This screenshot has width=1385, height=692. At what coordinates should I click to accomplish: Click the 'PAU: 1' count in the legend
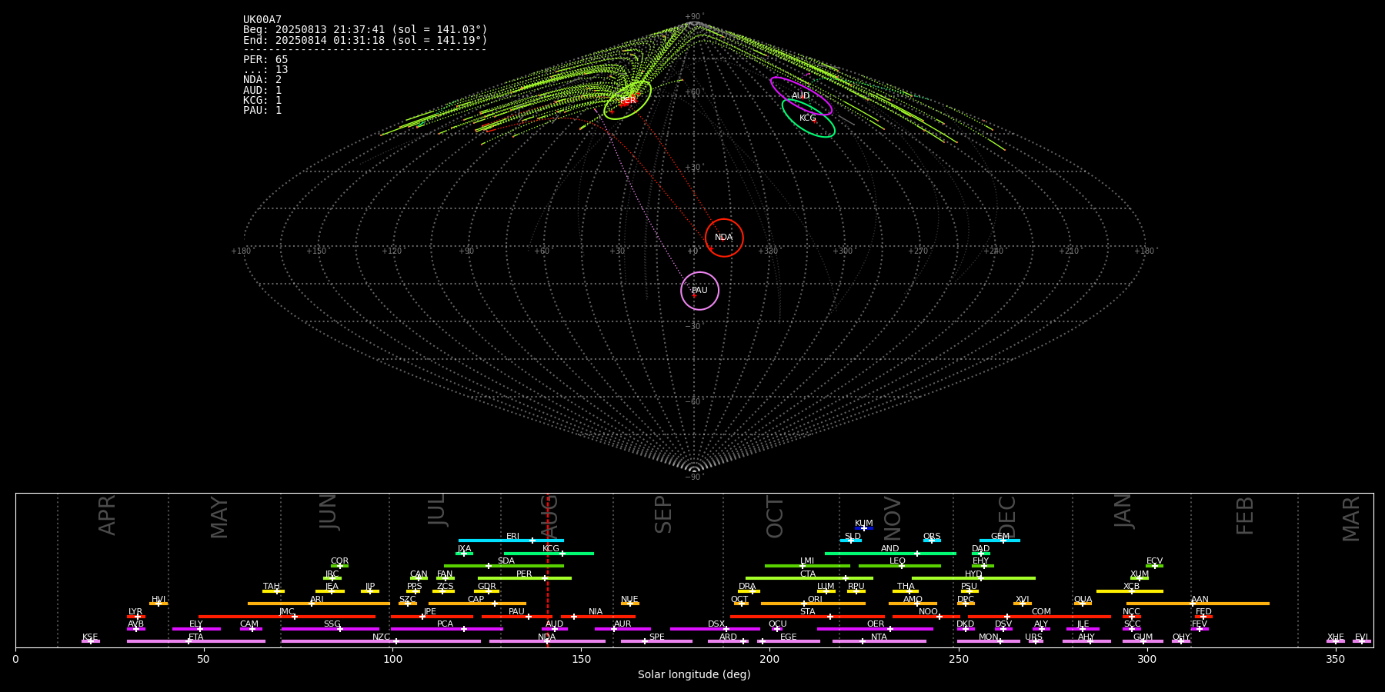click(x=262, y=110)
